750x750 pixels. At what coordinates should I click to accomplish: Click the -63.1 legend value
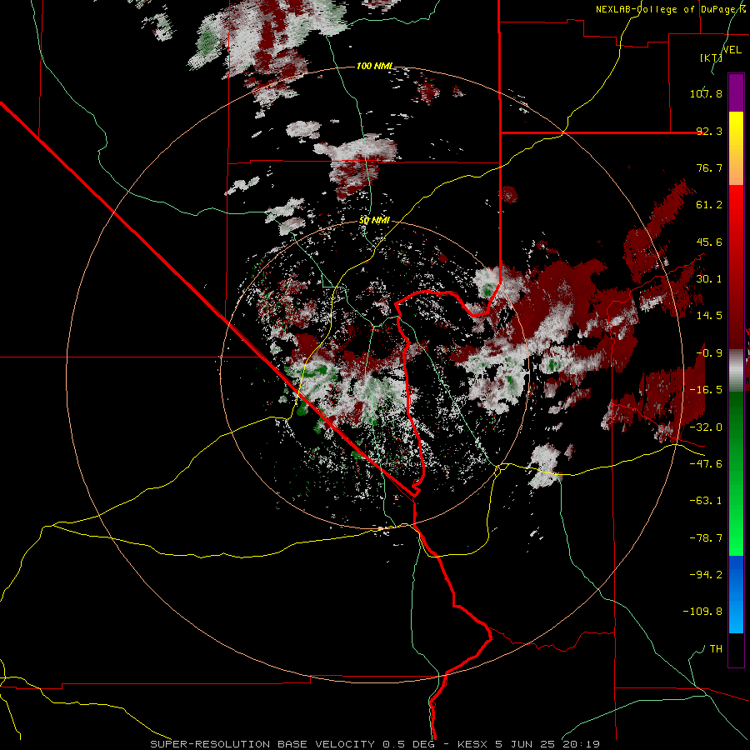[706, 501]
